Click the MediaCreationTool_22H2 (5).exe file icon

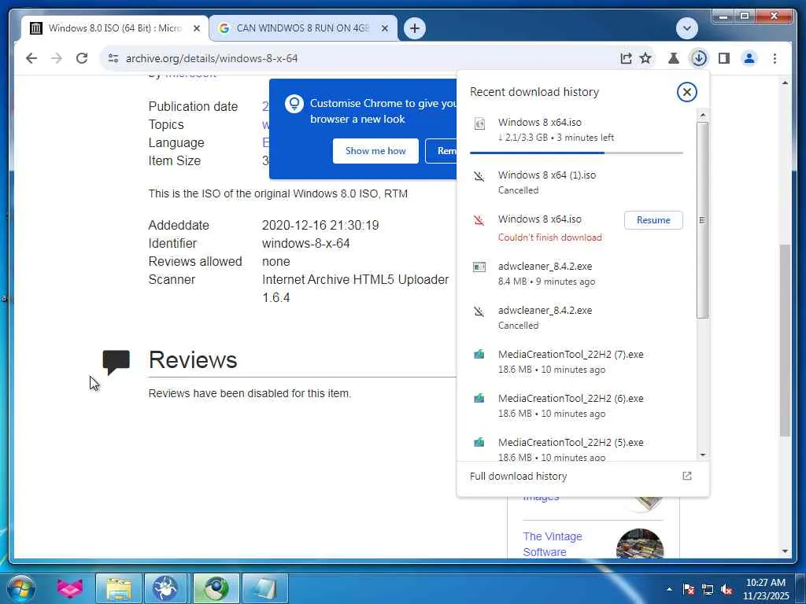click(479, 442)
